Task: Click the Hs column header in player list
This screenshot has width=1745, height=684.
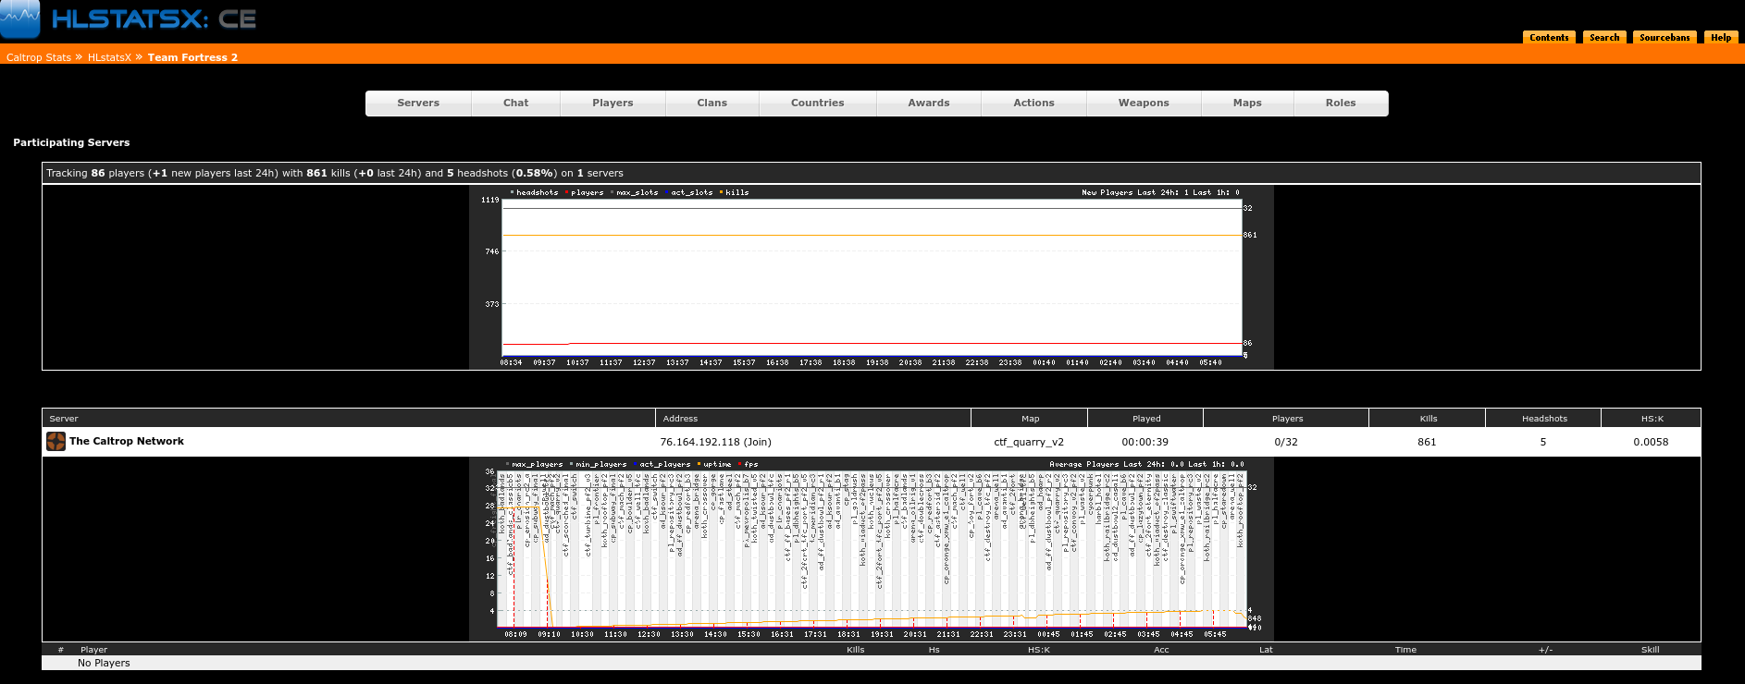Action: pyautogui.click(x=934, y=650)
